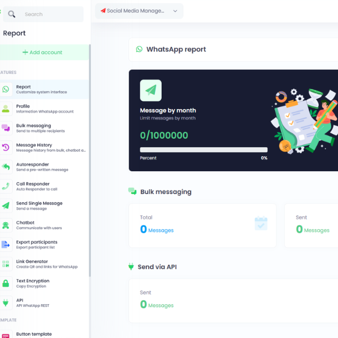Click the Profile avatar icon
The image size is (338, 338).
click(6, 109)
